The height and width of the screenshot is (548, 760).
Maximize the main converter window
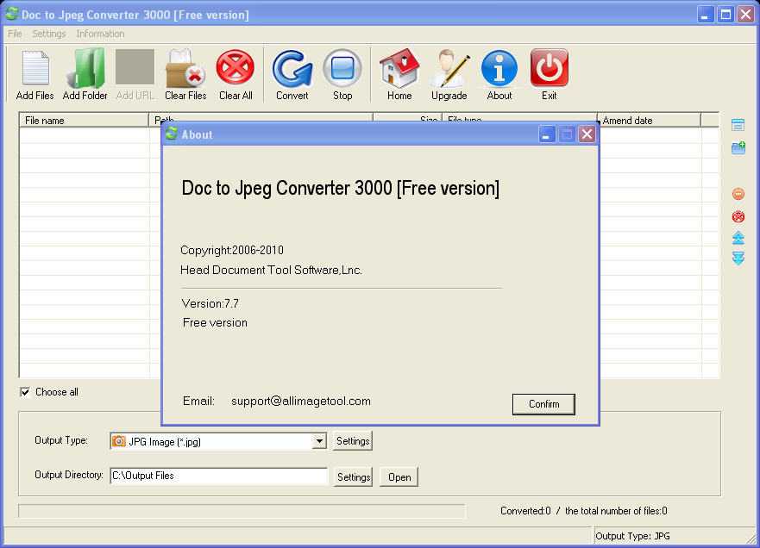(725, 15)
